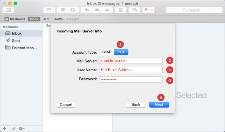The image size is (225, 132).
Task: Archive the message with the toolbar box icon
Action: (49, 10)
